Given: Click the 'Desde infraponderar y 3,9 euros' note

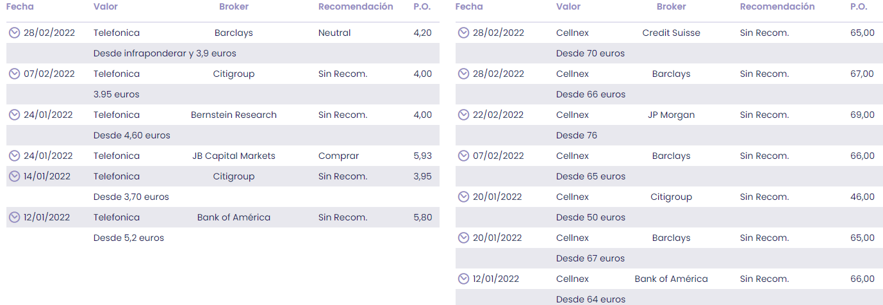Looking at the screenshot, I should [x=165, y=53].
